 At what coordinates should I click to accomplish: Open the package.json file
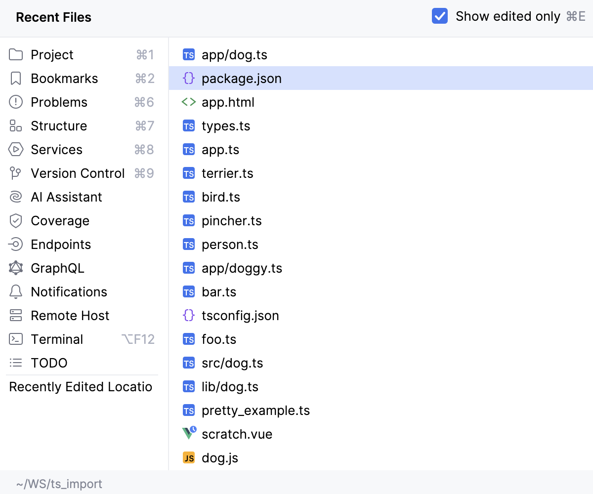(x=242, y=78)
